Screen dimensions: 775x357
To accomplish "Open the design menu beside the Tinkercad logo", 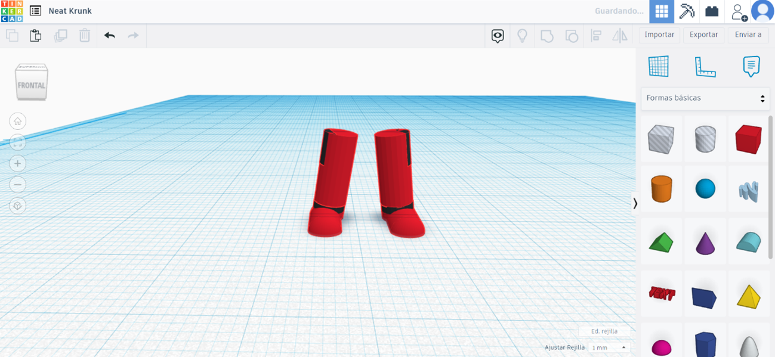I will click(35, 10).
